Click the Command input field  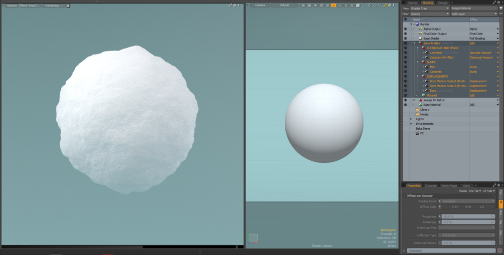(x=452, y=250)
